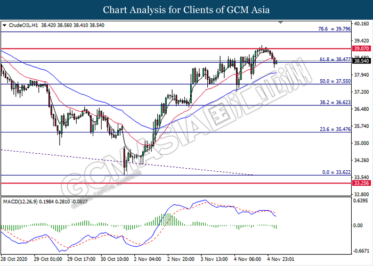Click the current price 38.540 label
This screenshot has height=266, width=373.
(x=361, y=61)
